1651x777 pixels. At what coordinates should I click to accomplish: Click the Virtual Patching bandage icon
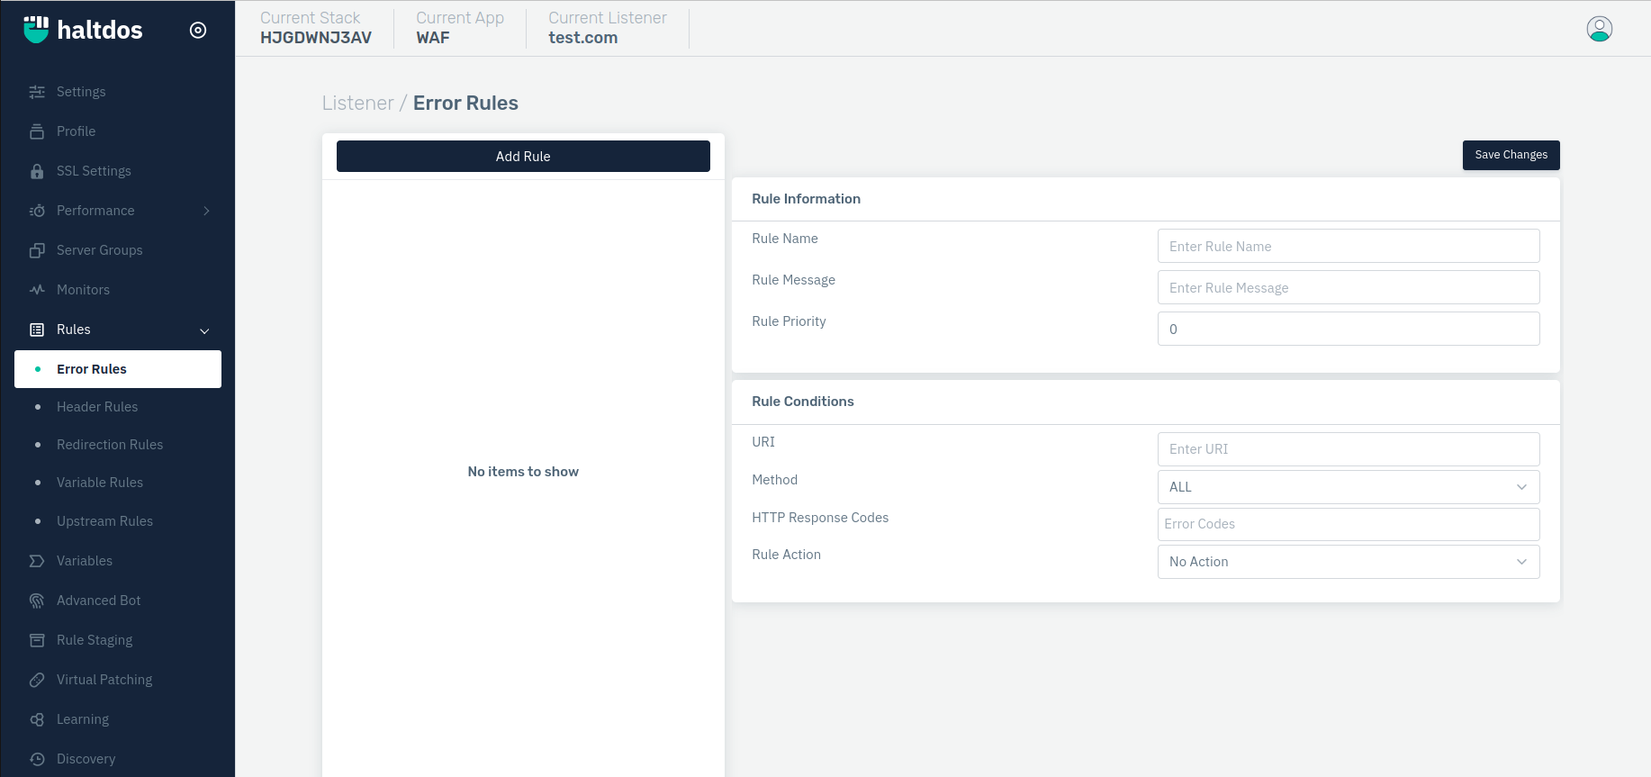coord(37,680)
